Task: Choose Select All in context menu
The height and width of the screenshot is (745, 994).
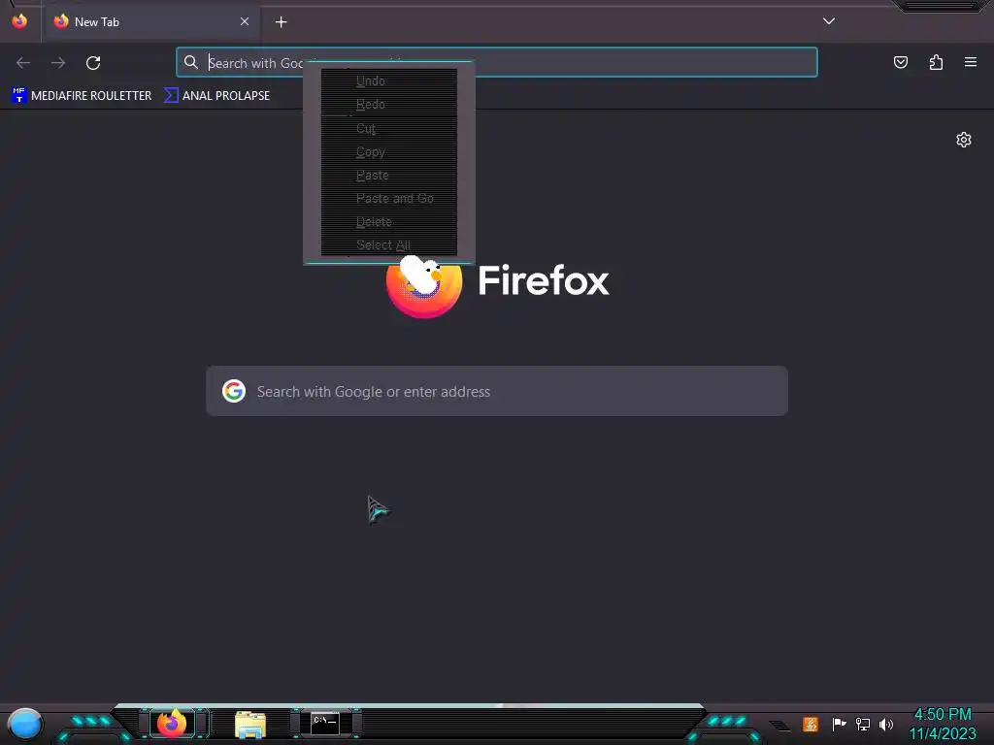Action: [388, 245]
